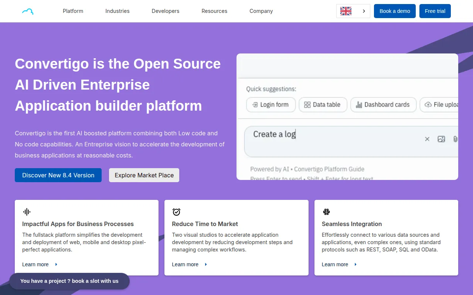Open the Industries menu
The height and width of the screenshot is (295, 473).
coord(117,11)
